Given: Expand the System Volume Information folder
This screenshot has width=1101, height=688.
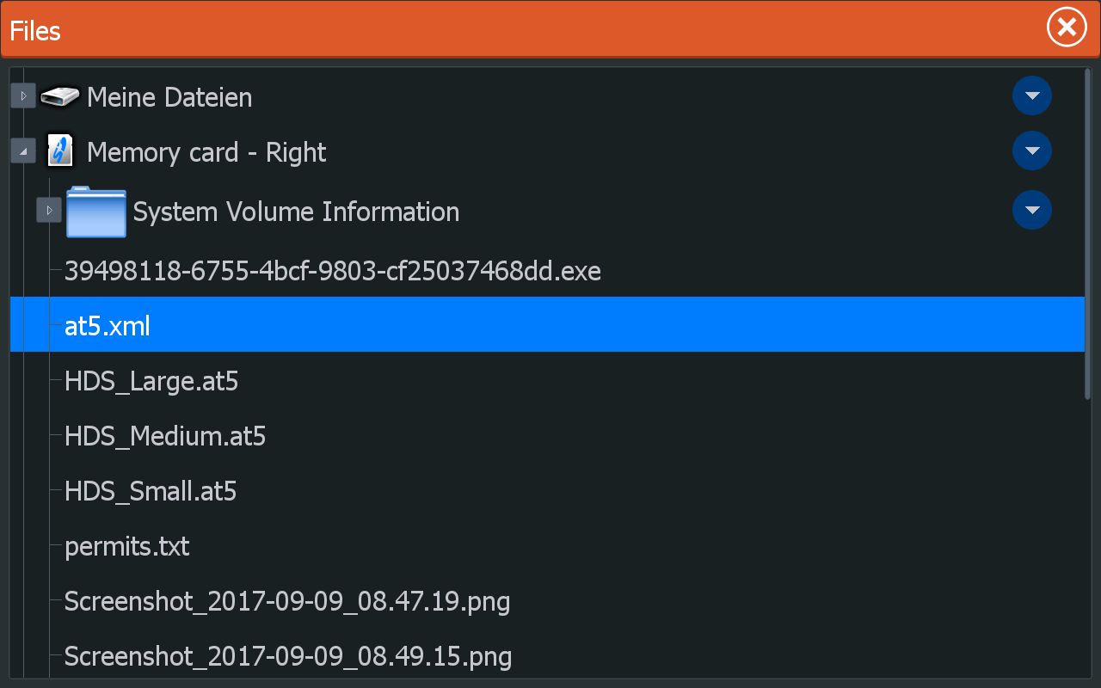Looking at the screenshot, I should coord(49,210).
